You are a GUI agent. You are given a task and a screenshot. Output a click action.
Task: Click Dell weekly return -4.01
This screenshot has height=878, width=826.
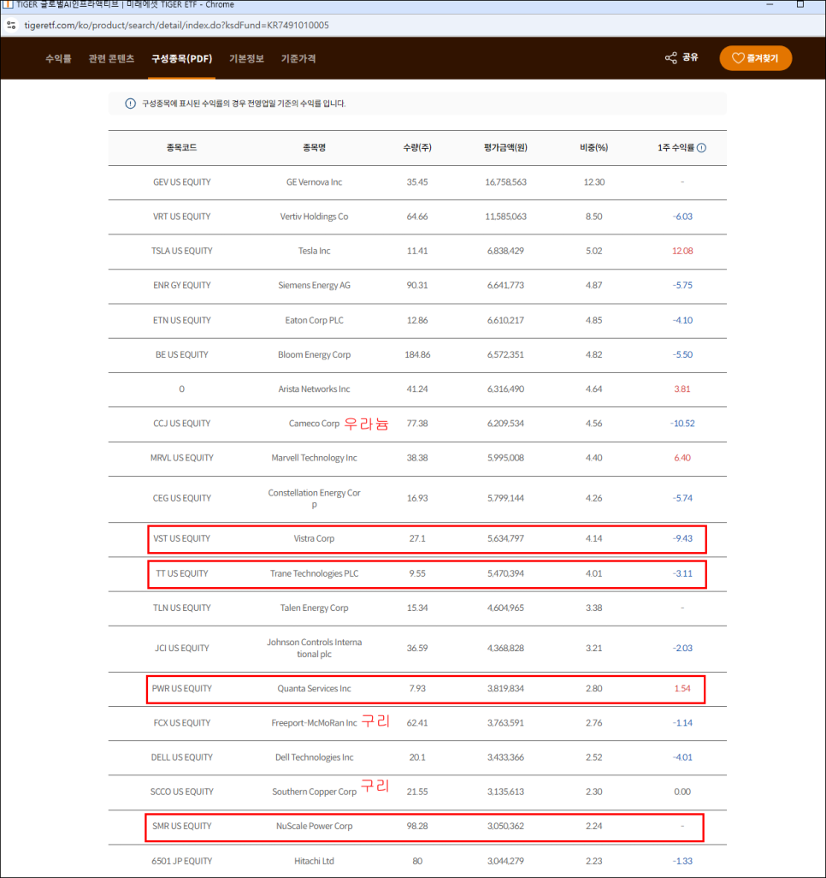point(682,757)
